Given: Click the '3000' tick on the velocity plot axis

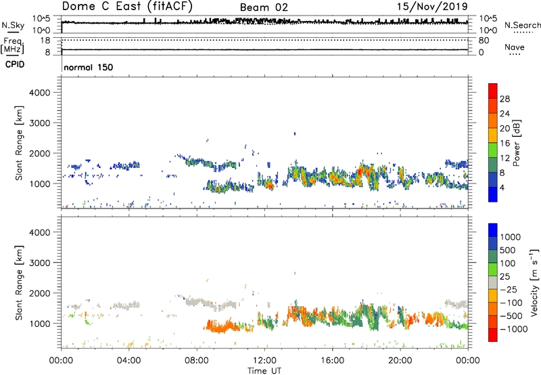Looking at the screenshot, I should point(40,263).
